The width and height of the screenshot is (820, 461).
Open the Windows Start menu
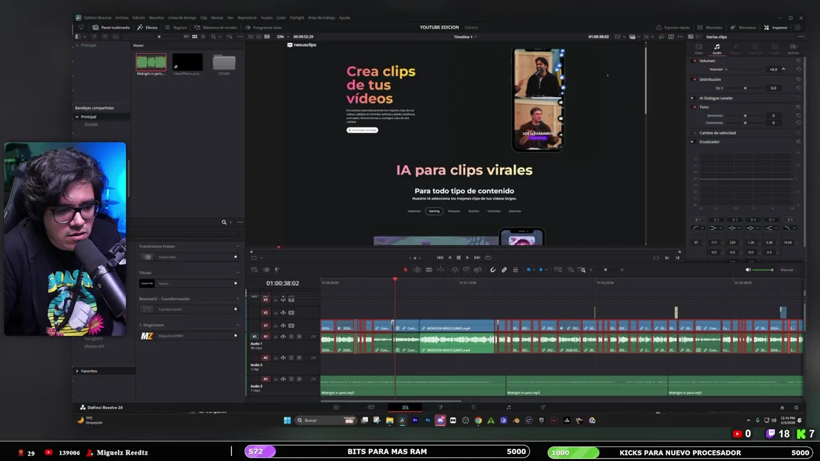pyautogui.click(x=287, y=421)
